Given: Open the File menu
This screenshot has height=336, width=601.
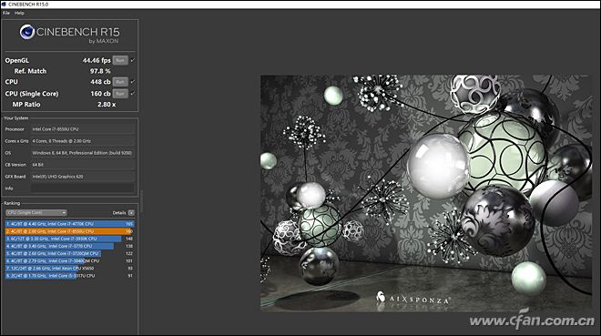Looking at the screenshot, I should coord(6,13).
